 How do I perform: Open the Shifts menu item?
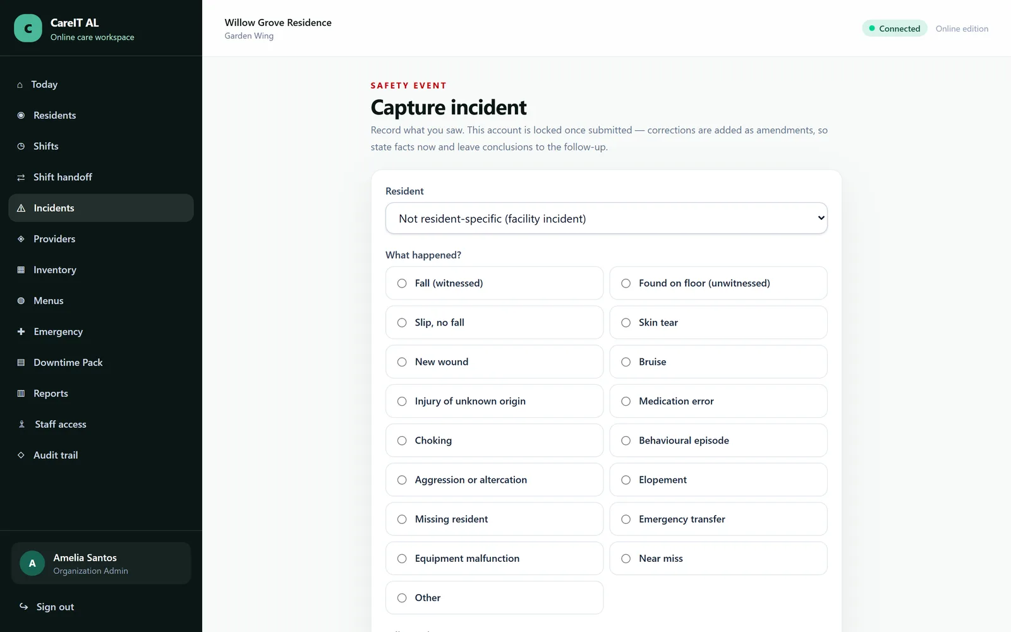(101, 146)
